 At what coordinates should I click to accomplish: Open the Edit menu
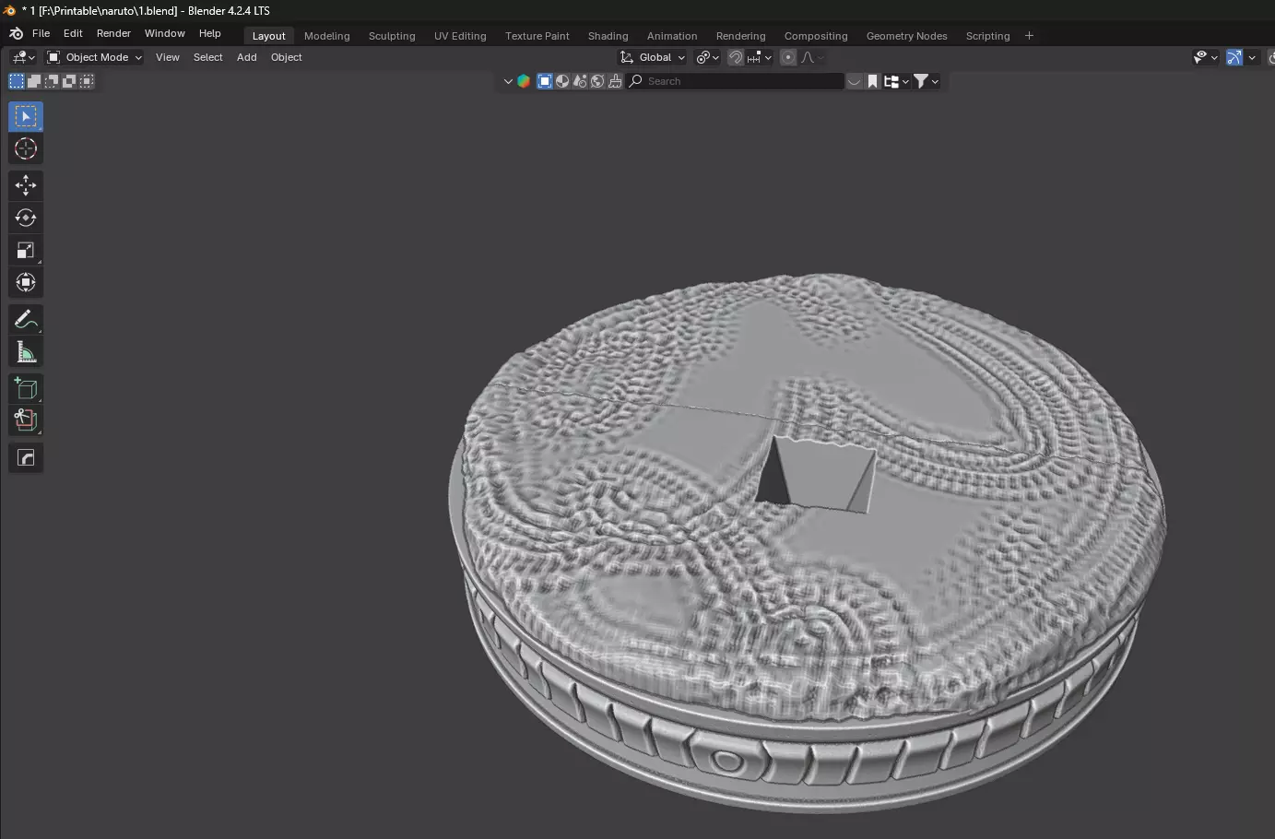coord(73,33)
